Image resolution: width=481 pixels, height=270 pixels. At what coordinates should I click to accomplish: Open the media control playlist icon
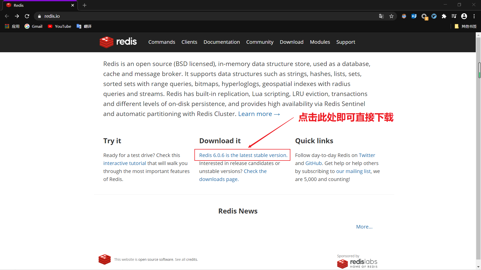tap(454, 16)
